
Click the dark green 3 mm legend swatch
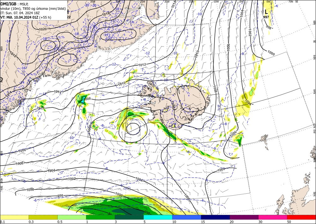pos(129,217)
